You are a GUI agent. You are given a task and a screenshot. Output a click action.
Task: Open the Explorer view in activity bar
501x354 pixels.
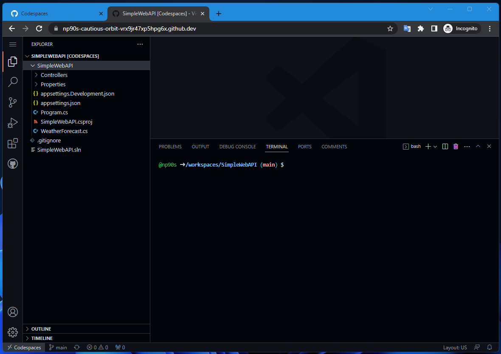click(13, 61)
